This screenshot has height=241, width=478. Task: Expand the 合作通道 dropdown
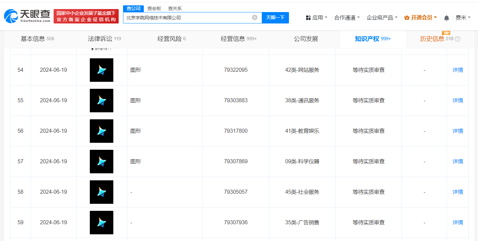(346, 17)
